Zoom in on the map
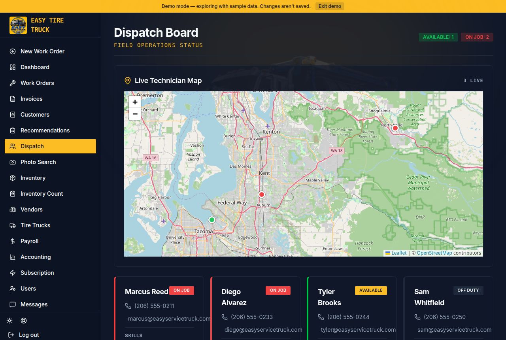 point(135,102)
